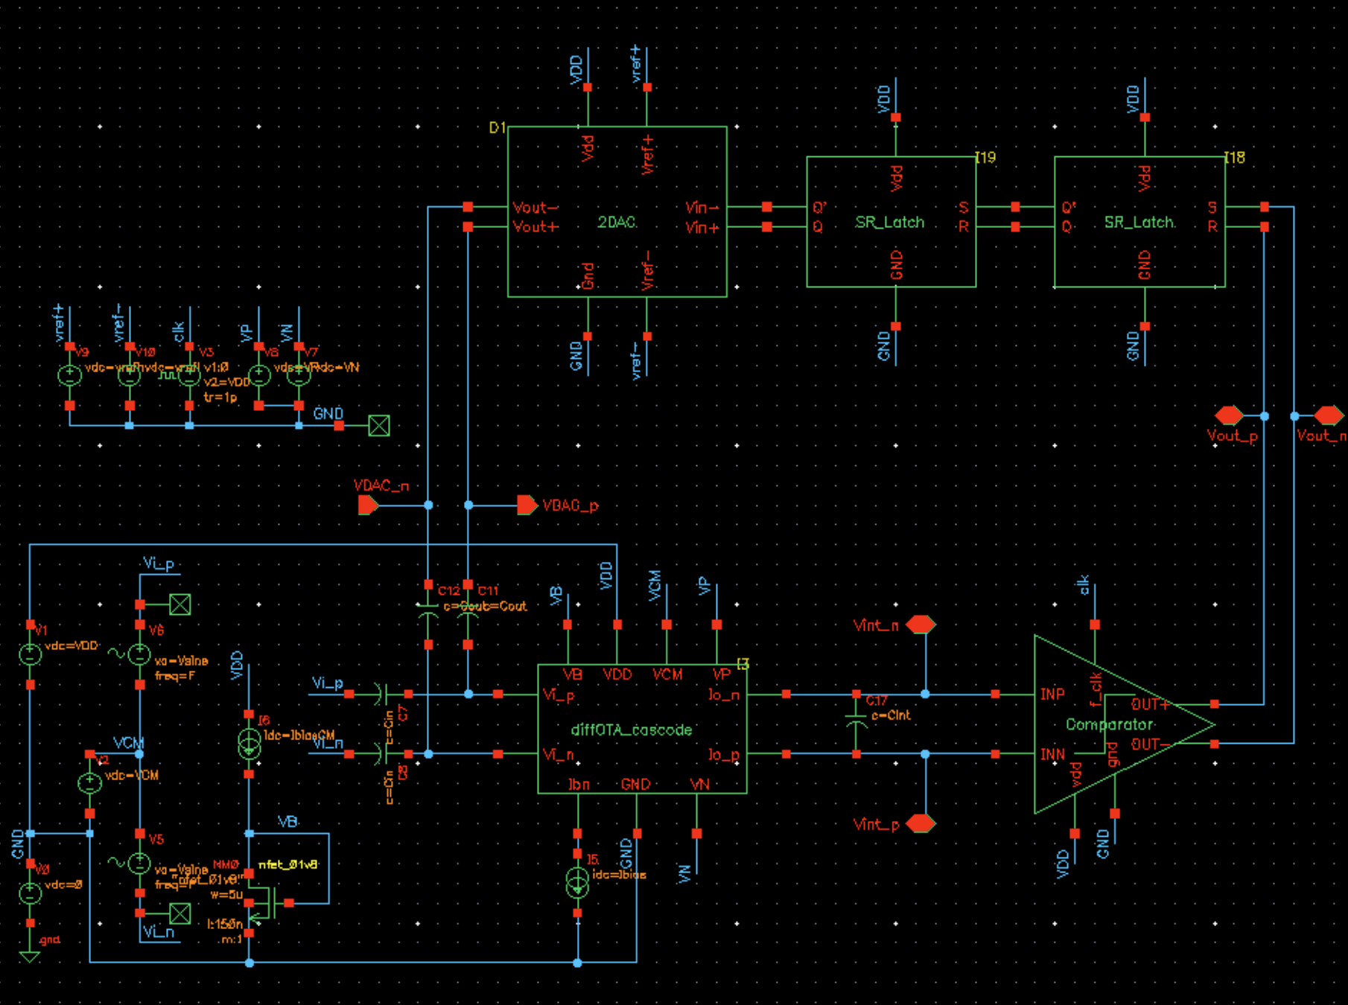Select capacitor C12 in the feedback path
This screenshot has height=1005, width=1348.
[428, 614]
